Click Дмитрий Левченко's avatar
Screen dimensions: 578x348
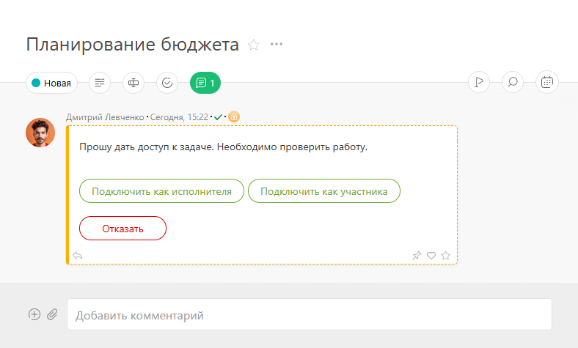tap(40, 133)
